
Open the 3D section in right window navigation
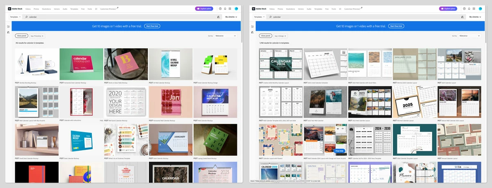[339, 9]
